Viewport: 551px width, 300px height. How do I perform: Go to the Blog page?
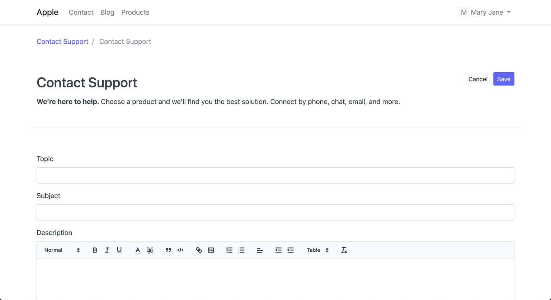click(x=107, y=12)
